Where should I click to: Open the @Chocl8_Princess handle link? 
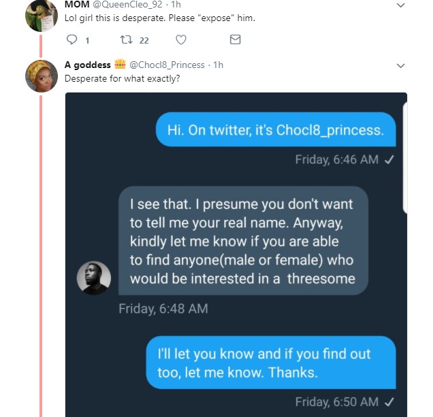click(x=167, y=65)
